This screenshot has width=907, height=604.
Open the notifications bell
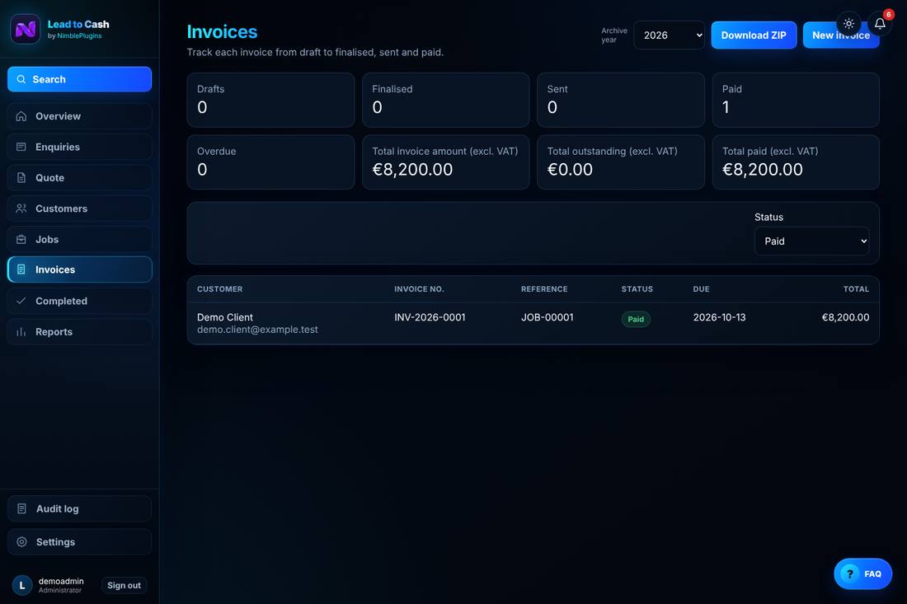(880, 24)
